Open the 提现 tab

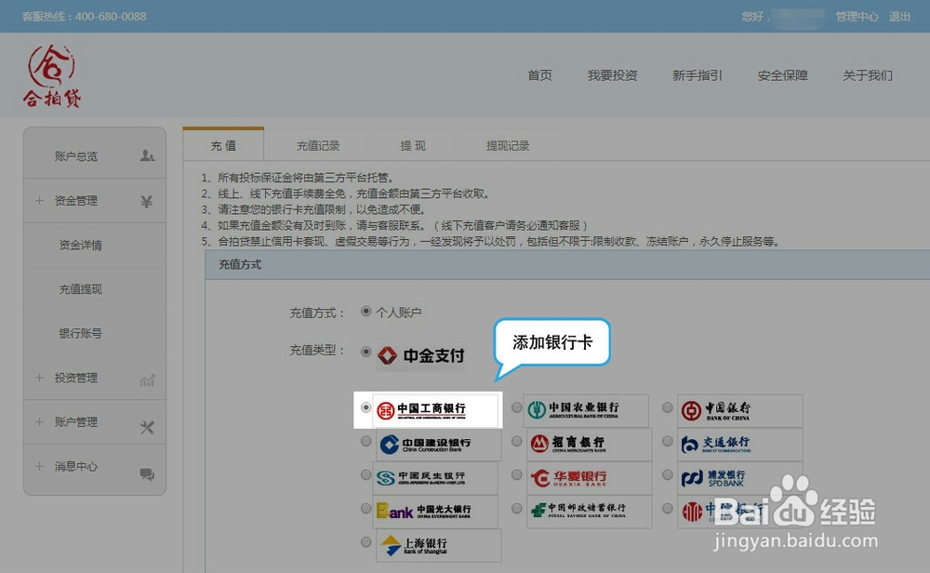tap(413, 145)
